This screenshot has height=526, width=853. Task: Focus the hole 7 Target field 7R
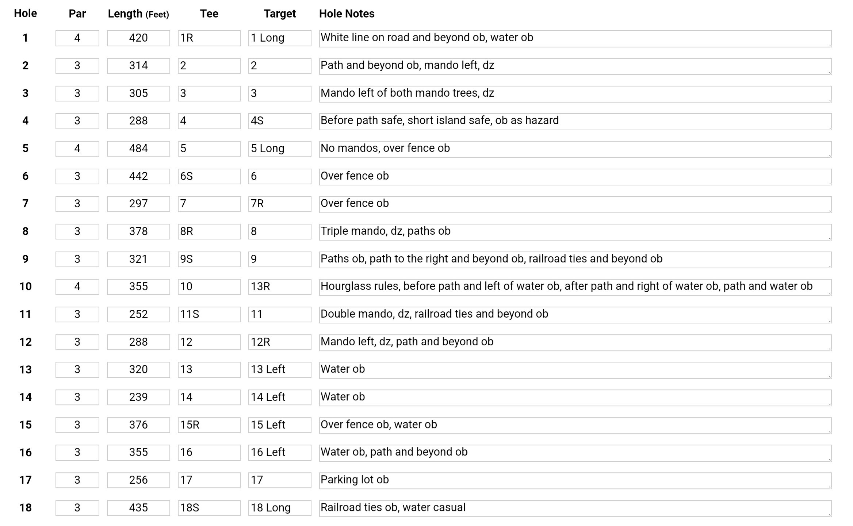pyautogui.click(x=279, y=204)
